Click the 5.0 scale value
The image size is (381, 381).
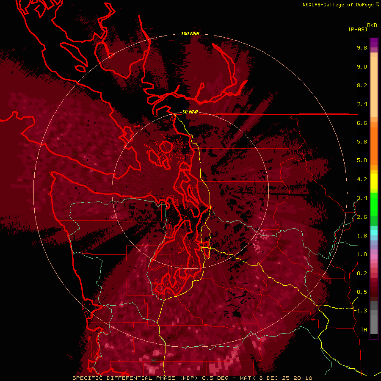[x=362, y=160]
